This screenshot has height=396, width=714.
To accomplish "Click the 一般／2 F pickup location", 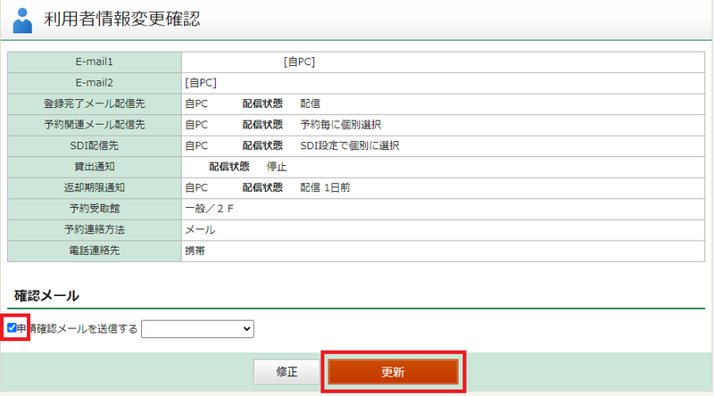I will pos(210,209).
